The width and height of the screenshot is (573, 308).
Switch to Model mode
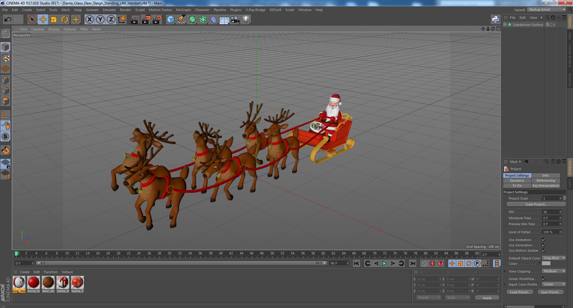[5, 47]
